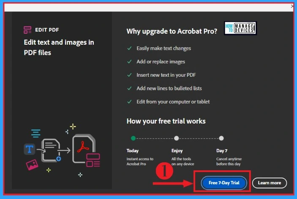Image resolution: width=297 pixels, height=199 pixels.
Task: Click the Learn more button
Action: pyautogui.click(x=270, y=183)
